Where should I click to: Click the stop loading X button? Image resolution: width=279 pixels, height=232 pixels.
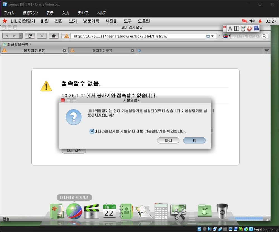tap(42, 36)
